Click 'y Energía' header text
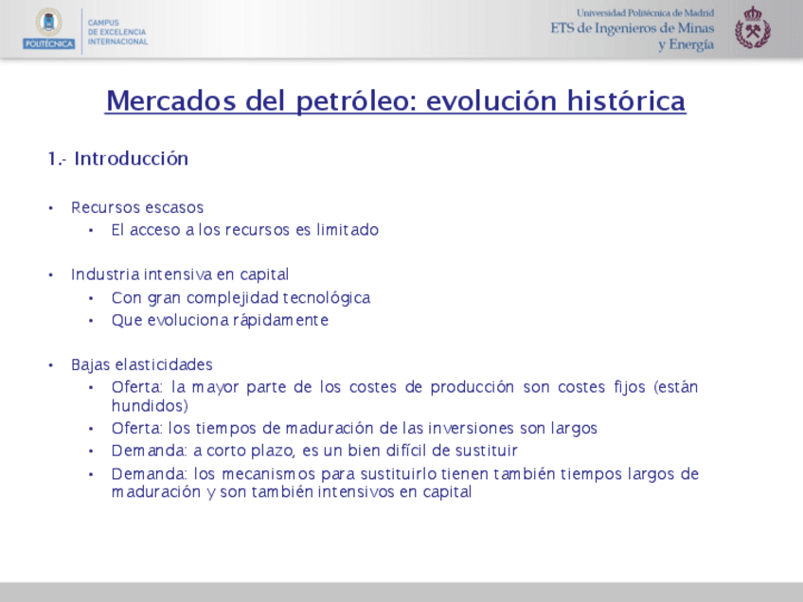The image size is (803, 602). pos(686,44)
